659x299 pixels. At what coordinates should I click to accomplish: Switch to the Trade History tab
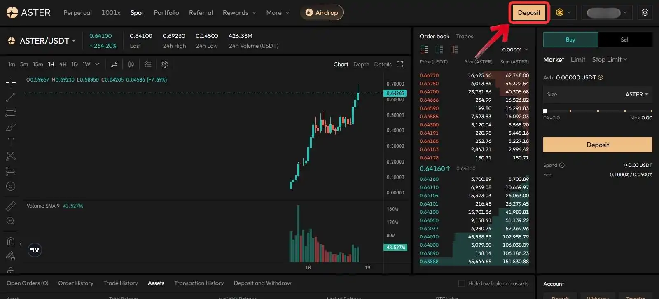[x=121, y=283]
